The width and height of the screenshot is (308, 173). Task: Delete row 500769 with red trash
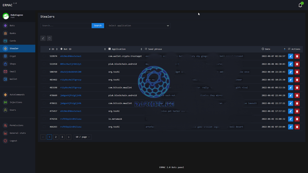click(x=297, y=72)
